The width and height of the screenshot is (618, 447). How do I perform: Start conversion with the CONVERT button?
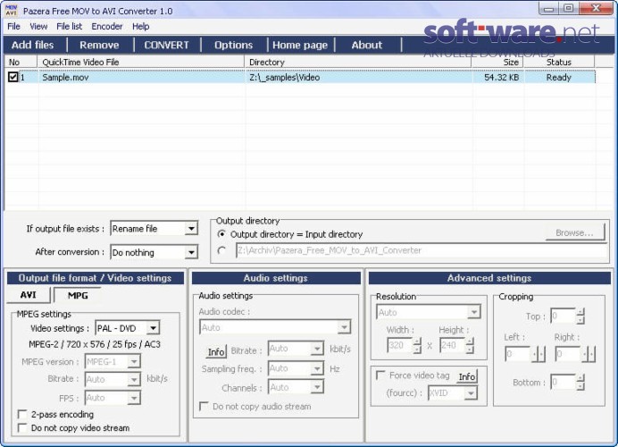pos(166,45)
